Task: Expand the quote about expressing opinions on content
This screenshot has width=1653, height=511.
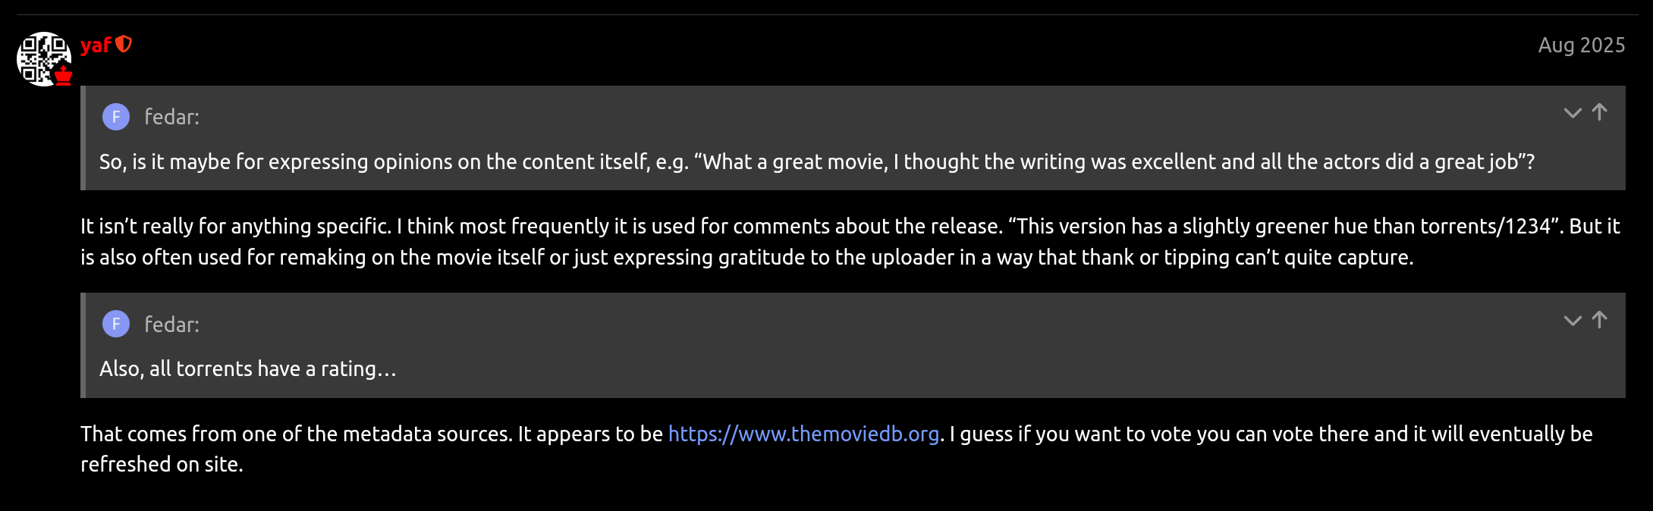Action: pos(1573,113)
